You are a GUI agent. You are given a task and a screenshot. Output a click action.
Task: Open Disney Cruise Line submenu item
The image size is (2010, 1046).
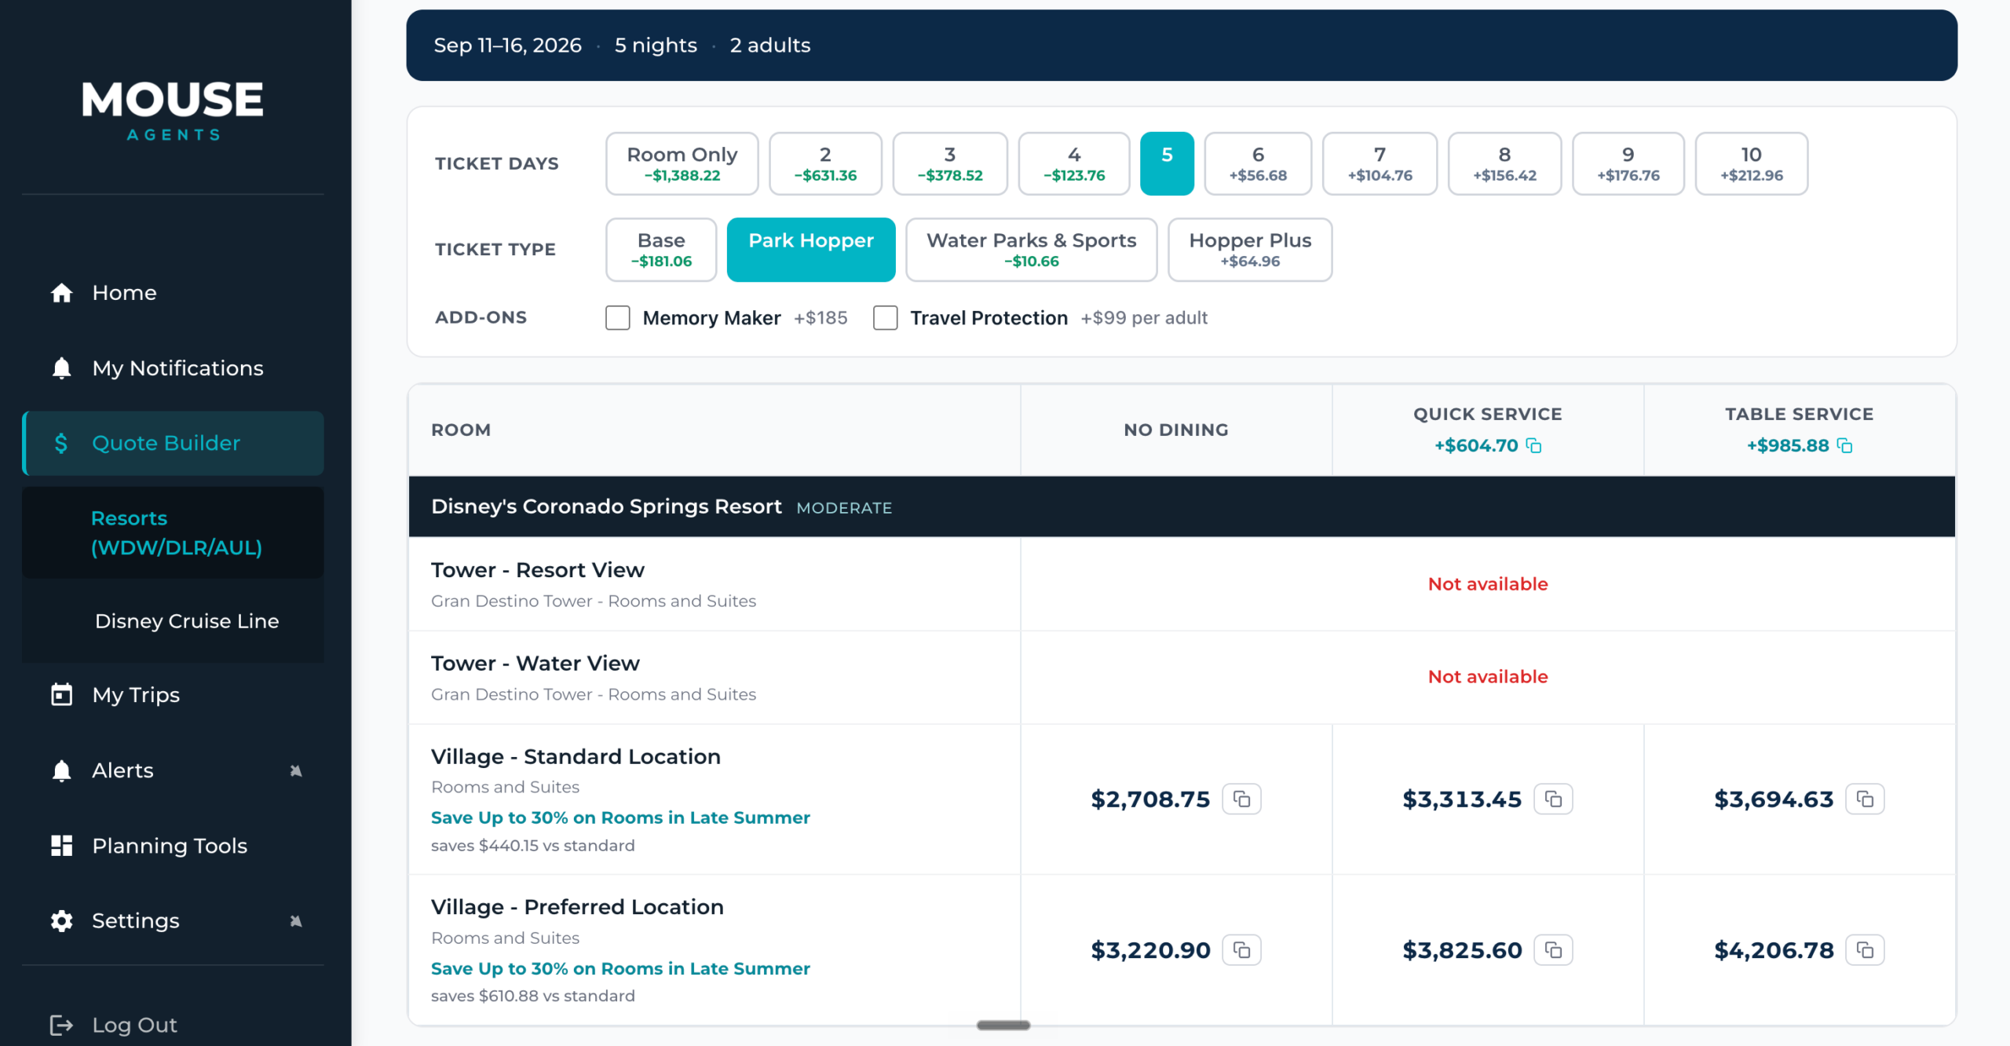pos(173,621)
